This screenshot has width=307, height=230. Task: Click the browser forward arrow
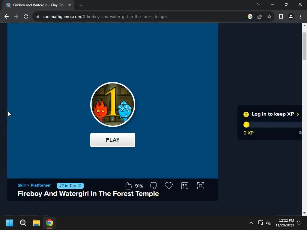16,17
